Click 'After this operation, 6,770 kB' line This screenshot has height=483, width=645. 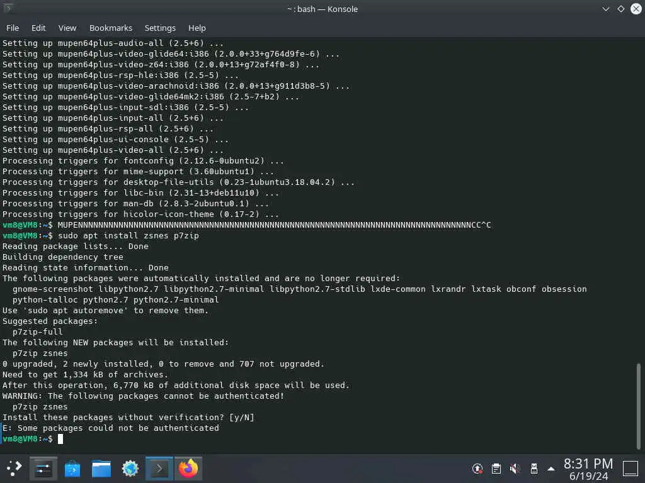coord(176,386)
